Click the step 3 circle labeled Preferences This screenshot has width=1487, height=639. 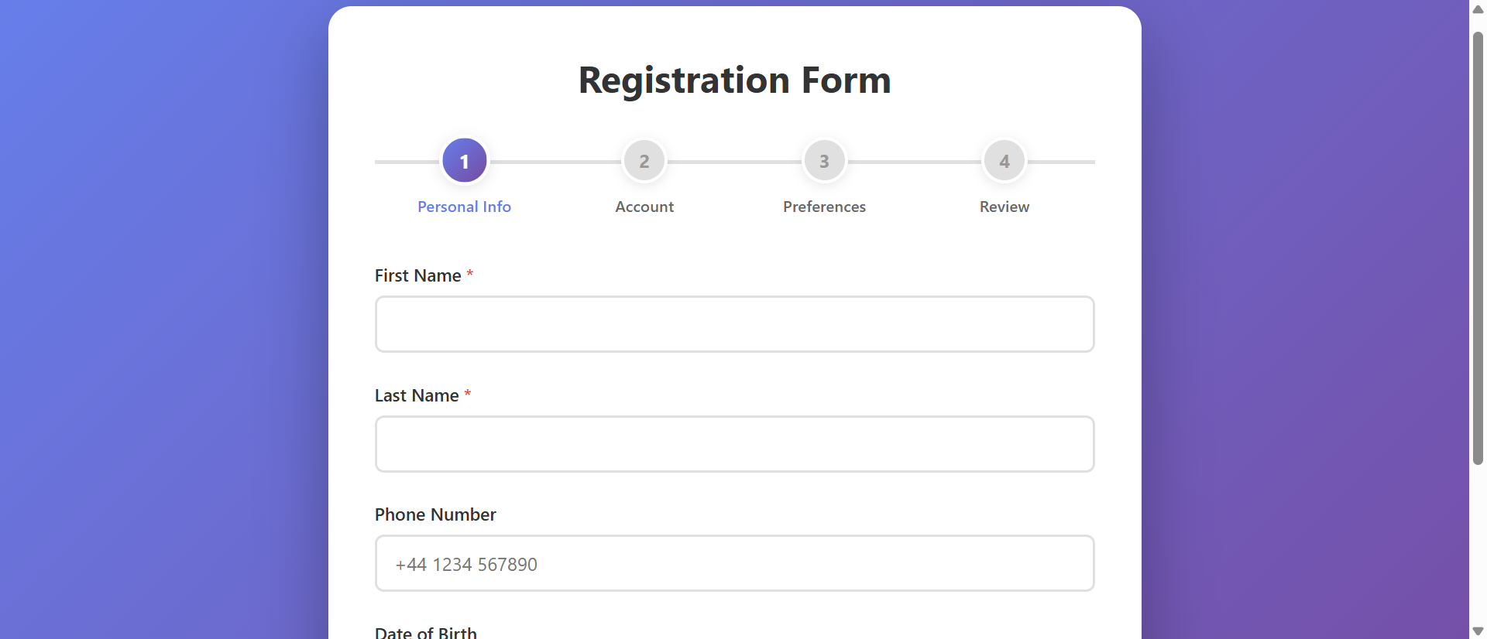[824, 160]
